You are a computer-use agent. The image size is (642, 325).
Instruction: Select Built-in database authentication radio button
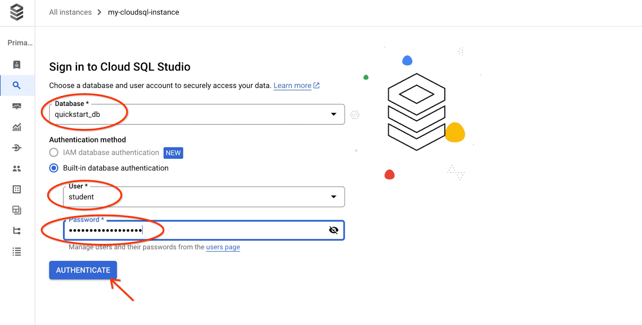[x=54, y=168]
